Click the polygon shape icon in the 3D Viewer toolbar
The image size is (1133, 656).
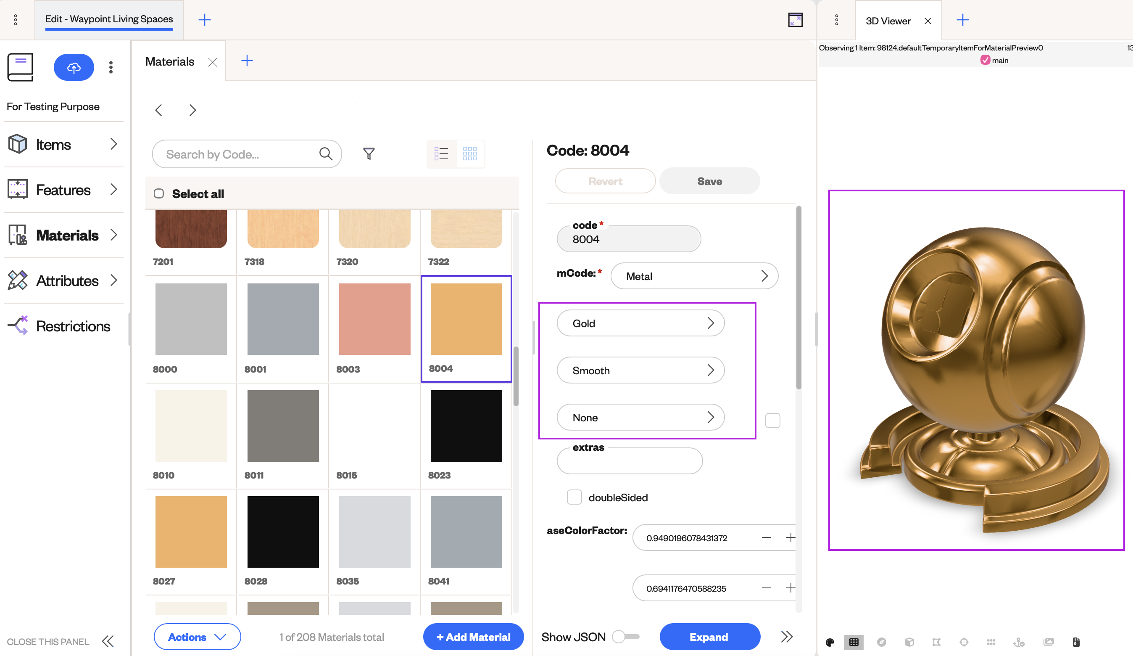tap(936, 642)
